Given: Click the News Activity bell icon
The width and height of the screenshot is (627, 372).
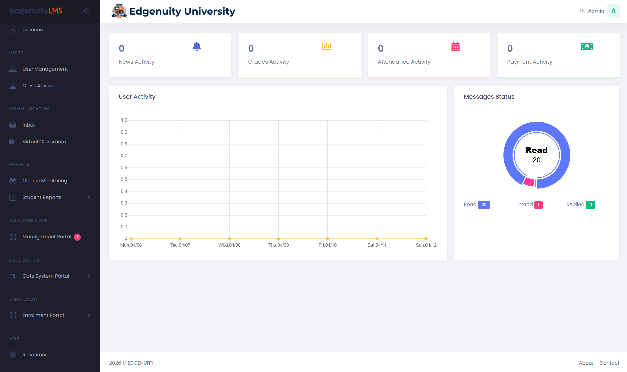Looking at the screenshot, I should pyautogui.click(x=196, y=46).
